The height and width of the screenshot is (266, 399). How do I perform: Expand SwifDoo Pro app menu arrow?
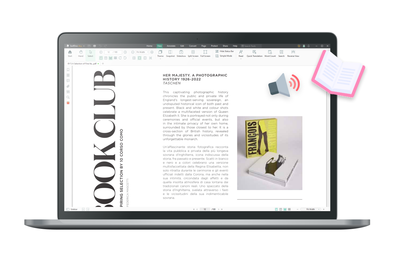(84, 46)
